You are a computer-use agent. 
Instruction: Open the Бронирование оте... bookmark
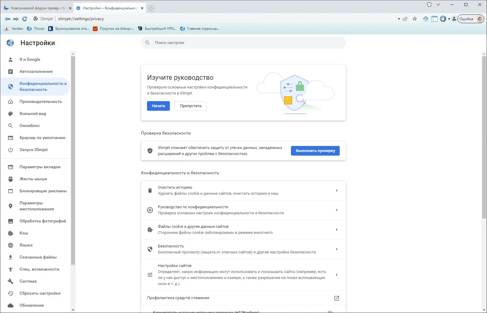(x=69, y=29)
